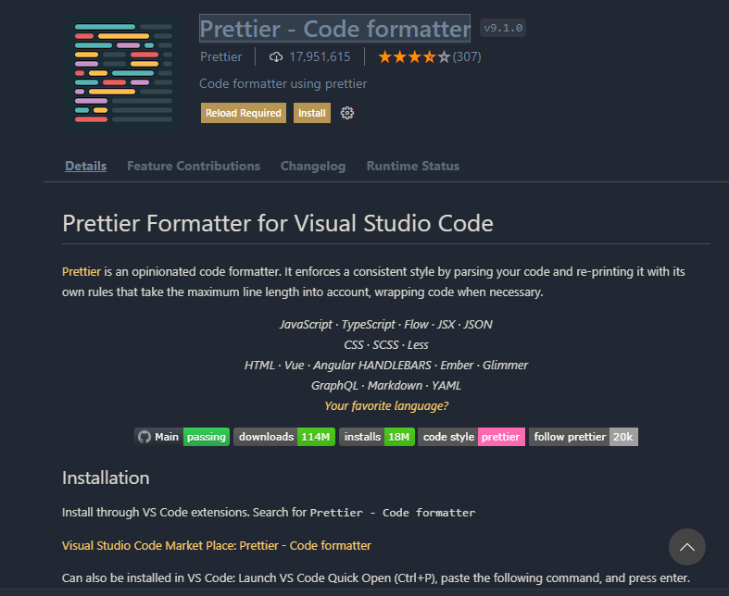Click the 17,951,615 install count
Image resolution: width=729 pixels, height=596 pixels.
[320, 56]
